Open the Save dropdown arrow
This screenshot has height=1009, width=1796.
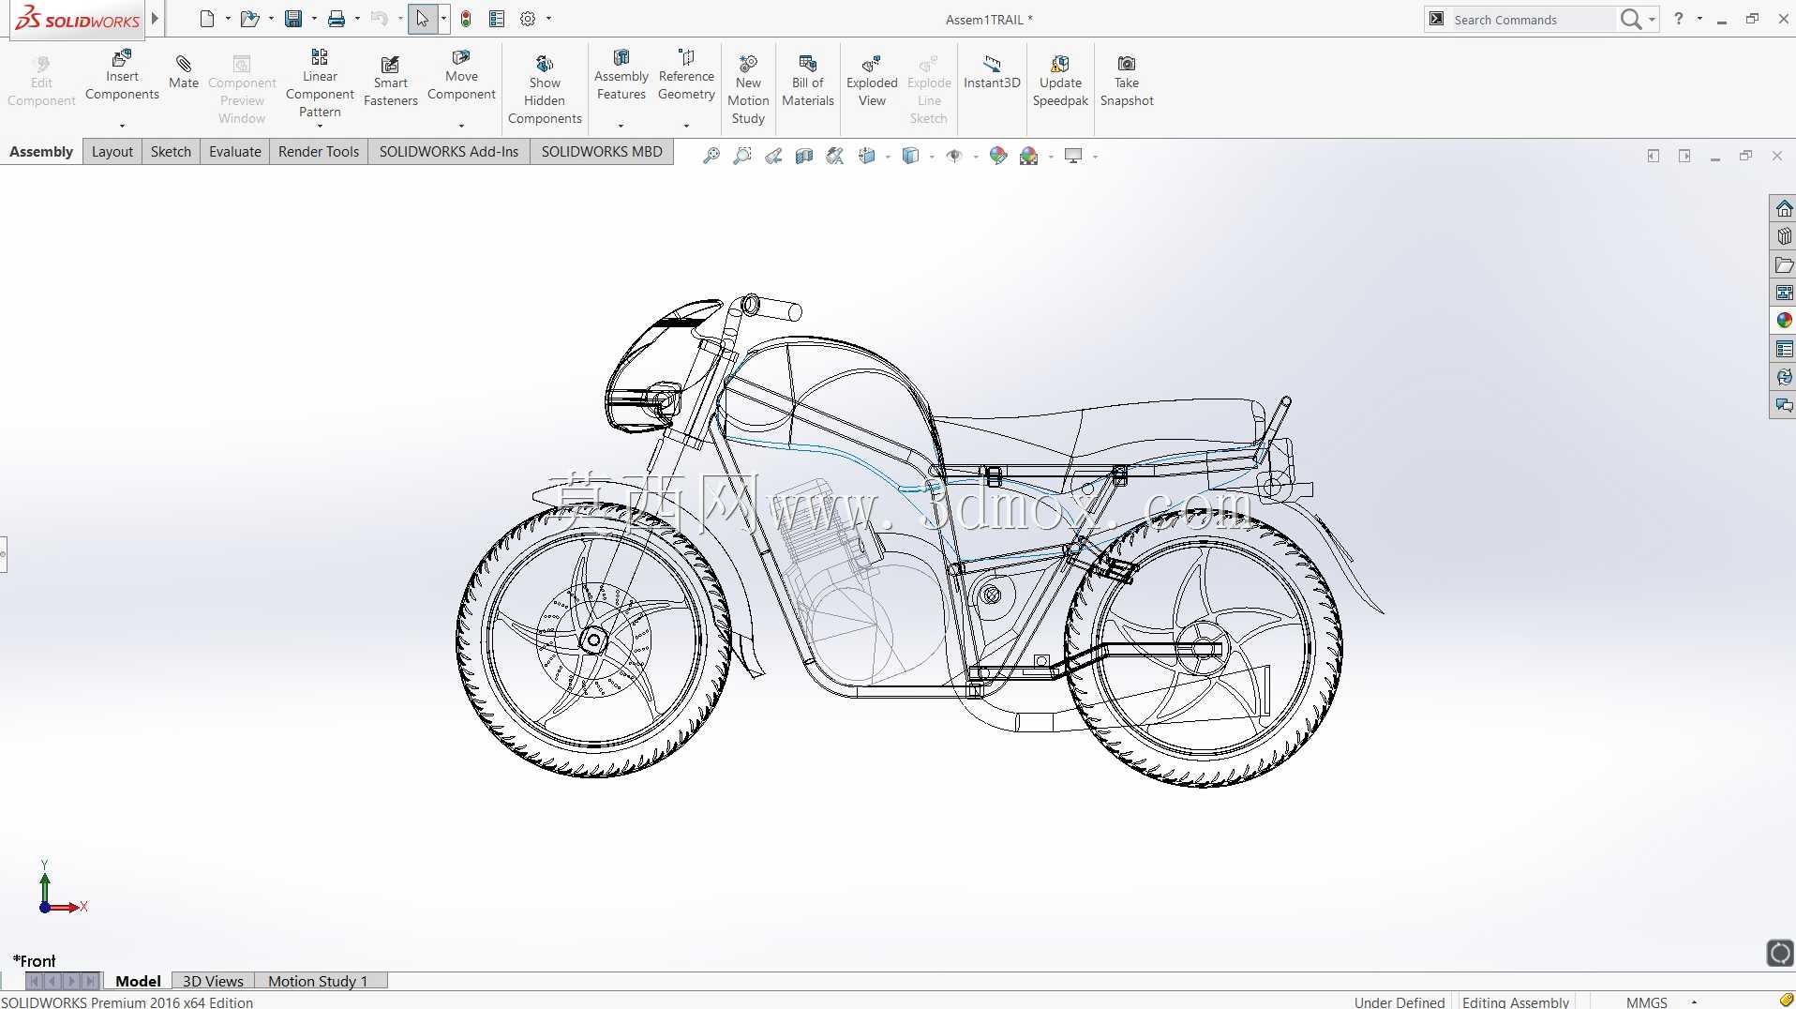pos(314,19)
